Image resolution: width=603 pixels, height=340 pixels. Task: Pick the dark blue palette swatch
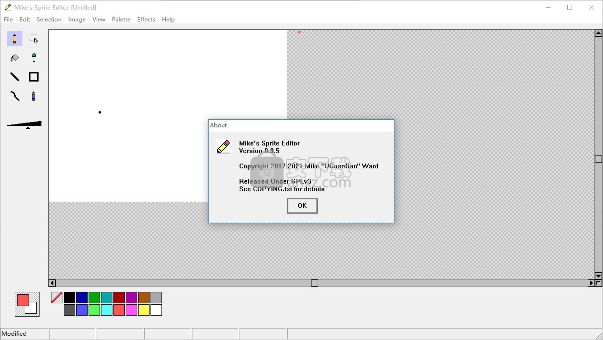[82, 298]
